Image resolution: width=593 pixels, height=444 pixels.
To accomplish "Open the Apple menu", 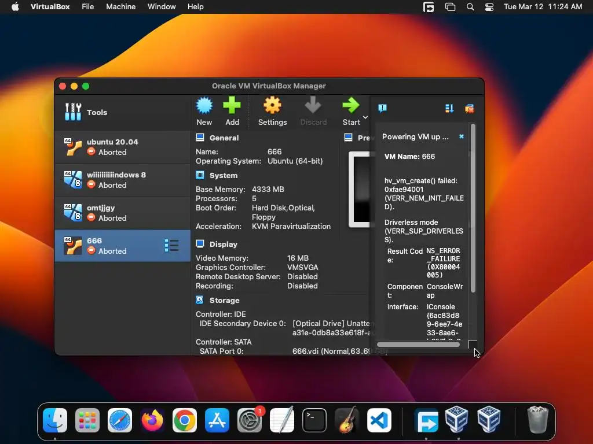I will tap(15, 7).
